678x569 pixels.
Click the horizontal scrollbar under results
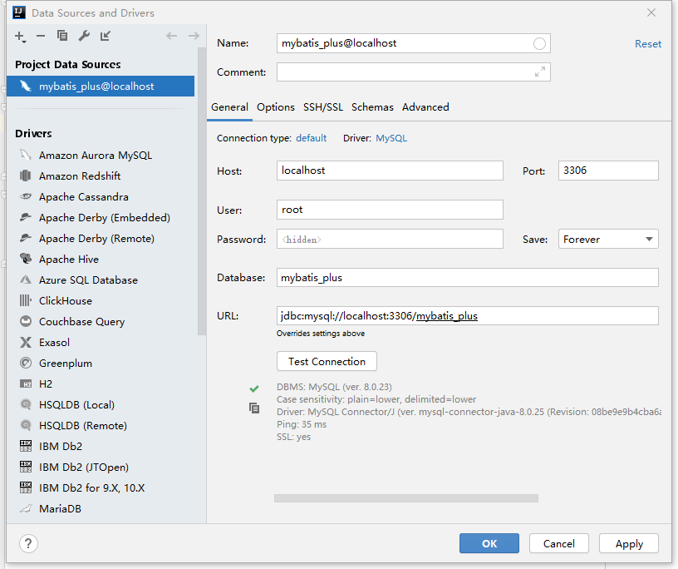(x=406, y=498)
